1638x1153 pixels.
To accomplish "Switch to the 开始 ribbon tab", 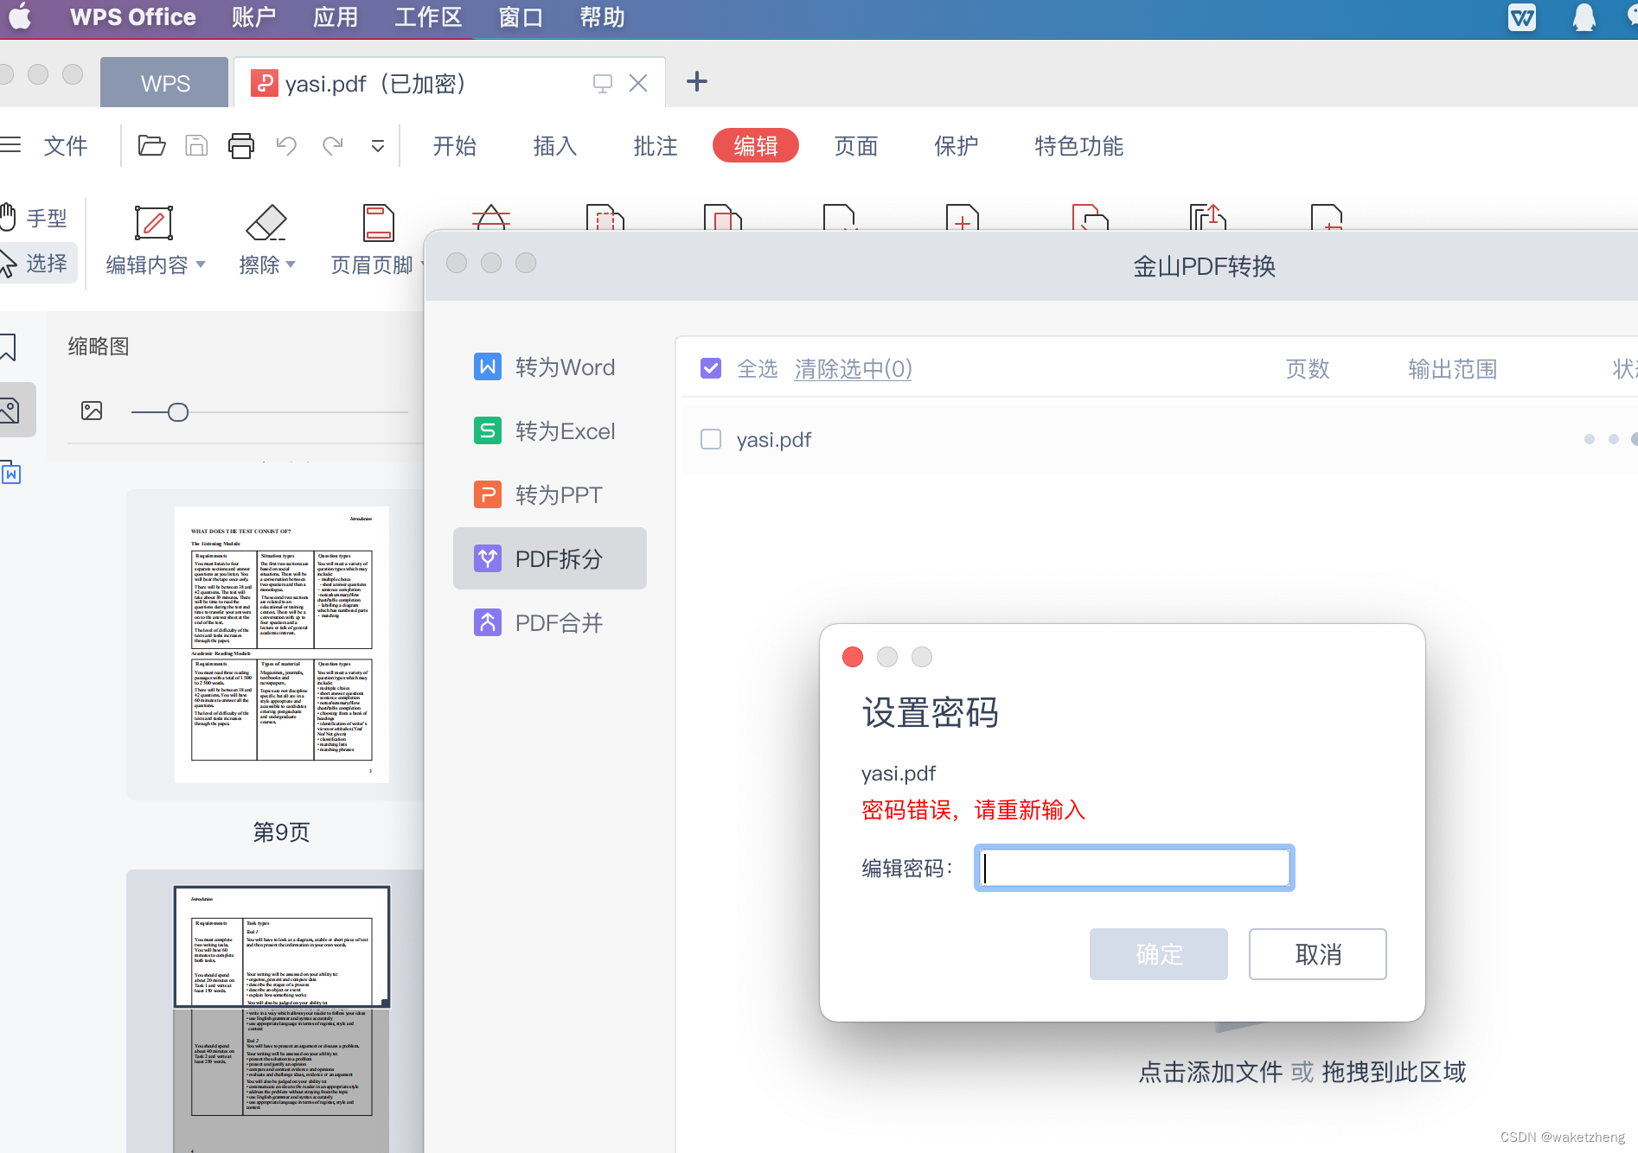I will (x=455, y=146).
